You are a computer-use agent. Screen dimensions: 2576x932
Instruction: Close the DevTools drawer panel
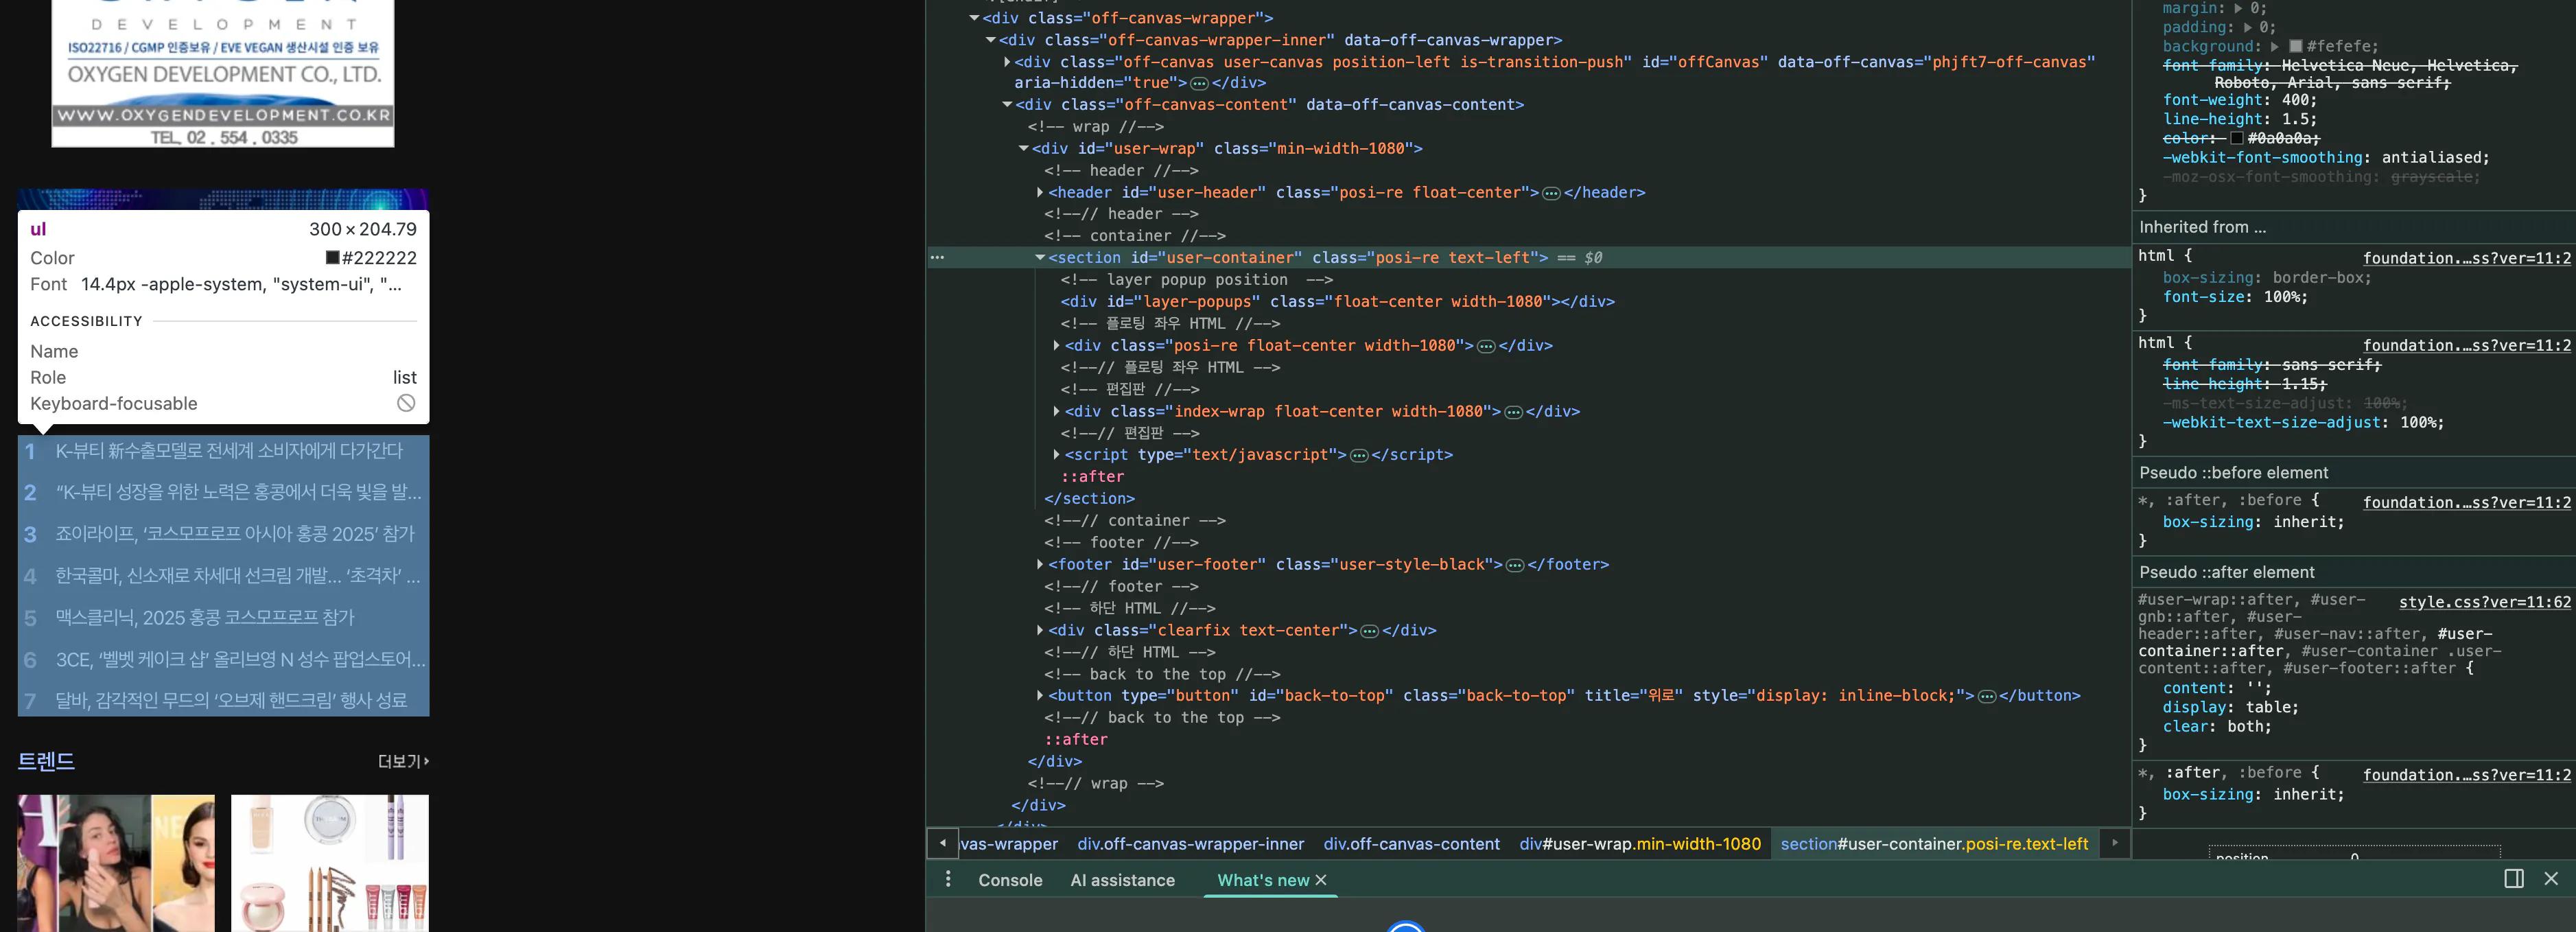pyautogui.click(x=2551, y=878)
